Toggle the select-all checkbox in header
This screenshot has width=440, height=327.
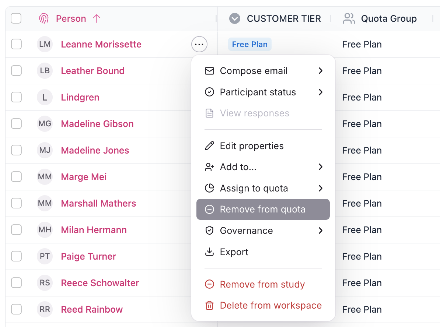click(16, 18)
